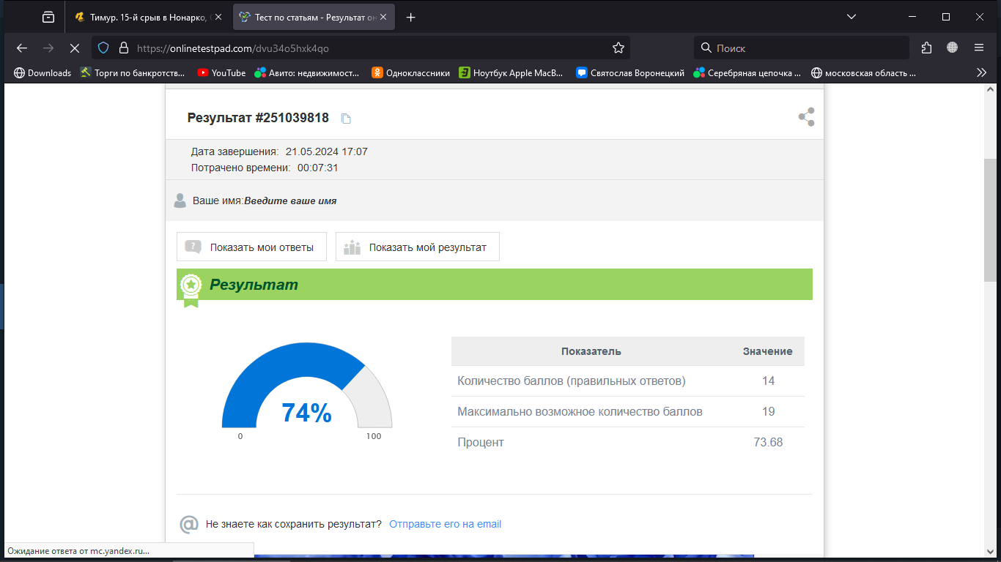Image resolution: width=1001 pixels, height=562 pixels.
Task: Click the Значение column header
Action: tap(767, 351)
